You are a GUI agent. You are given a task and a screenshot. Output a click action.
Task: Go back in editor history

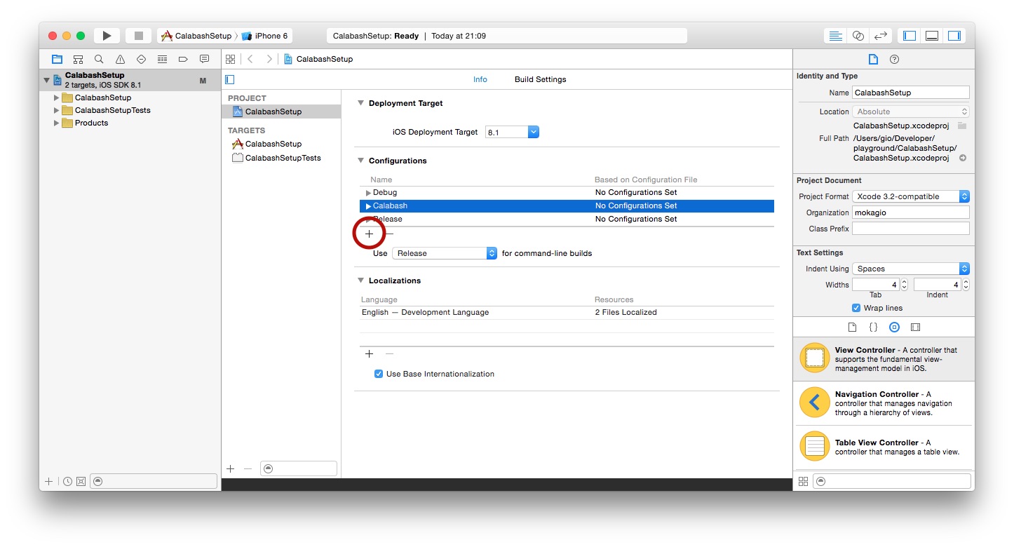pos(250,60)
